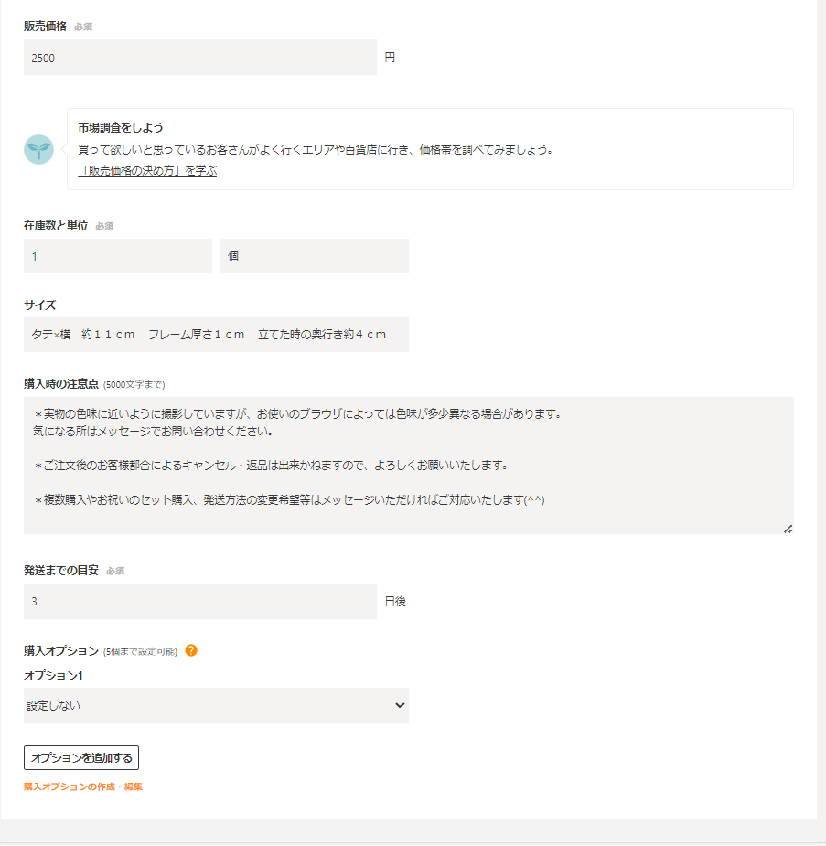Viewport: 826px width, 846px height.
Task: Click the 市場調査をしよう tip box
Action: [x=430, y=148]
